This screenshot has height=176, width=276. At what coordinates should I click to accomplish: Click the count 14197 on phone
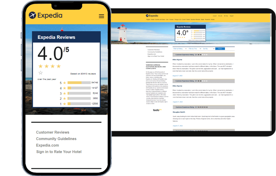[95, 88]
